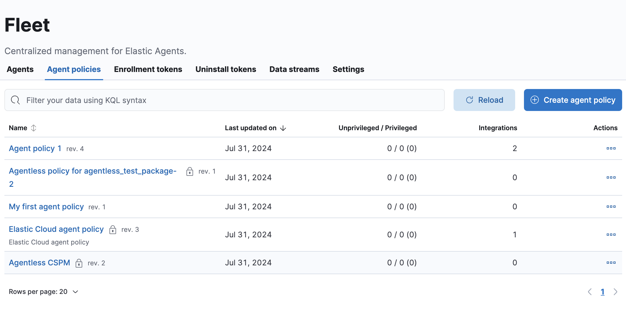Click Unprivileged / Privileged column header
626x328 pixels.
377,128
